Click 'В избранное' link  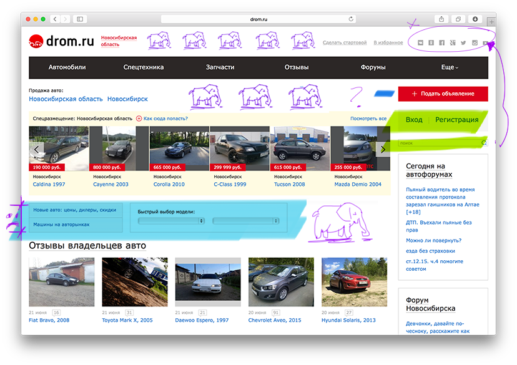pos(388,42)
